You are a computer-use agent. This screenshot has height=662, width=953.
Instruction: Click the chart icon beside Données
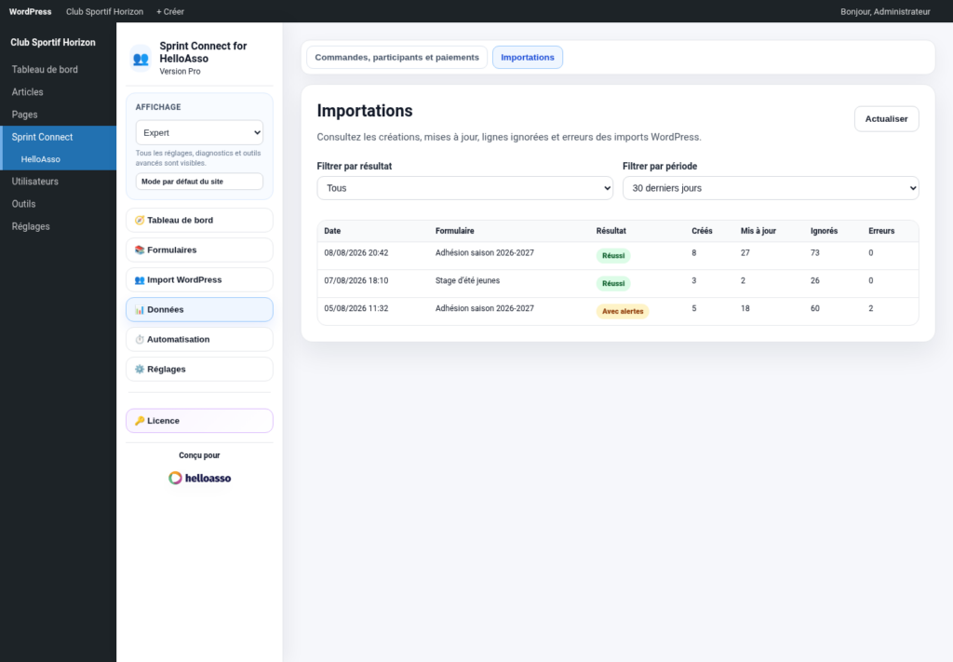click(140, 309)
